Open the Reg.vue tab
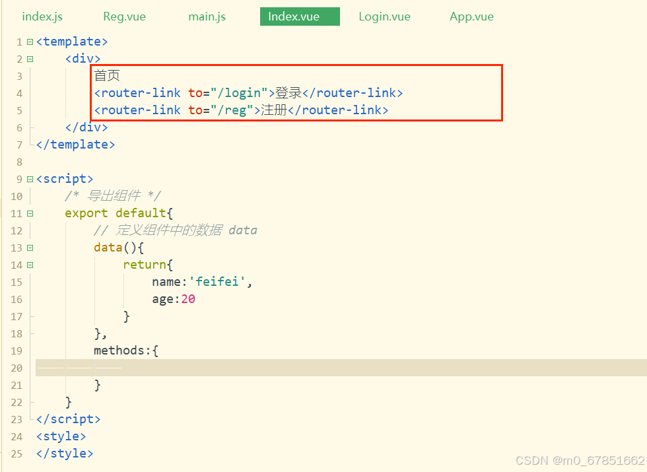 click(124, 17)
